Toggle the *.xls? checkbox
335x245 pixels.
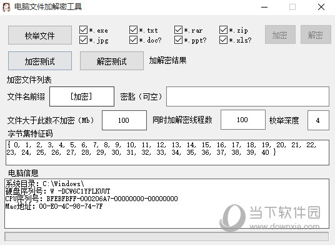(x=224, y=40)
